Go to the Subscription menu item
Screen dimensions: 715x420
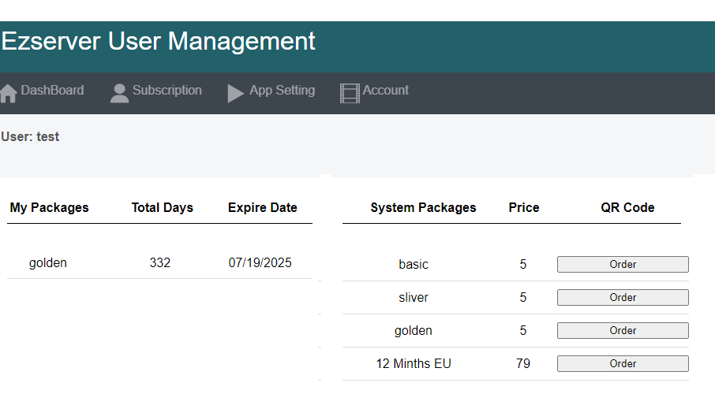coord(167,90)
